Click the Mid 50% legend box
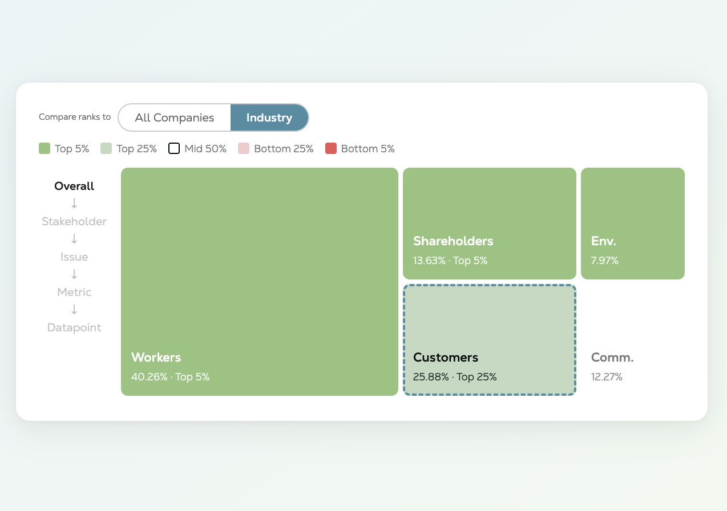 click(174, 149)
